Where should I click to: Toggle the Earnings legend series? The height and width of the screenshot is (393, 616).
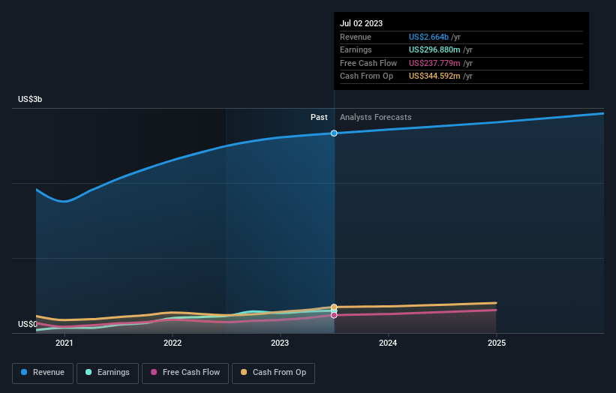pos(107,373)
